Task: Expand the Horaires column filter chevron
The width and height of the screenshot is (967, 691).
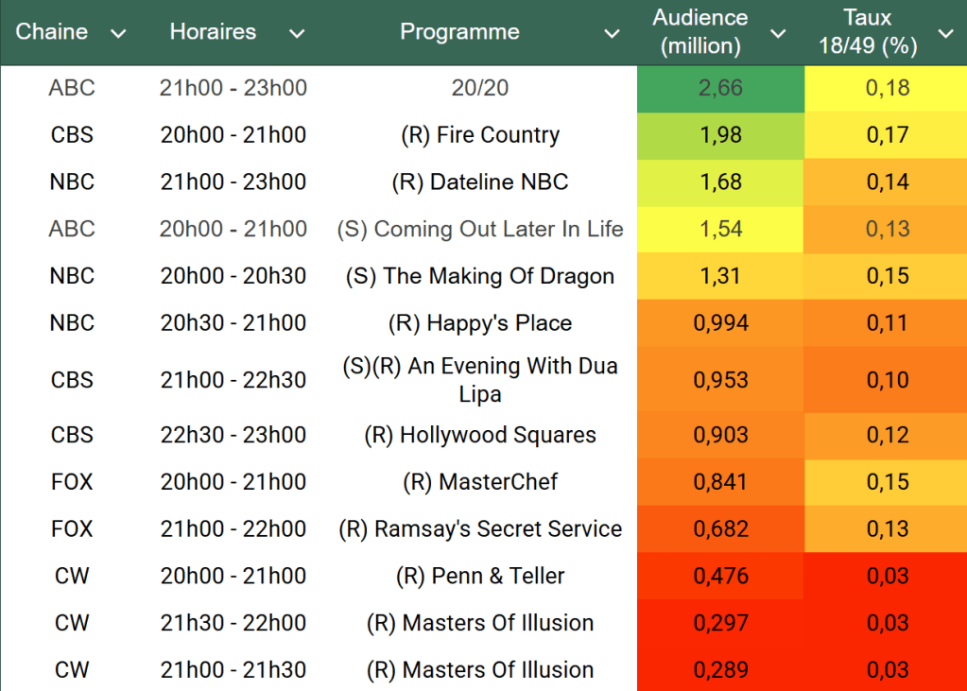Action: (x=297, y=34)
